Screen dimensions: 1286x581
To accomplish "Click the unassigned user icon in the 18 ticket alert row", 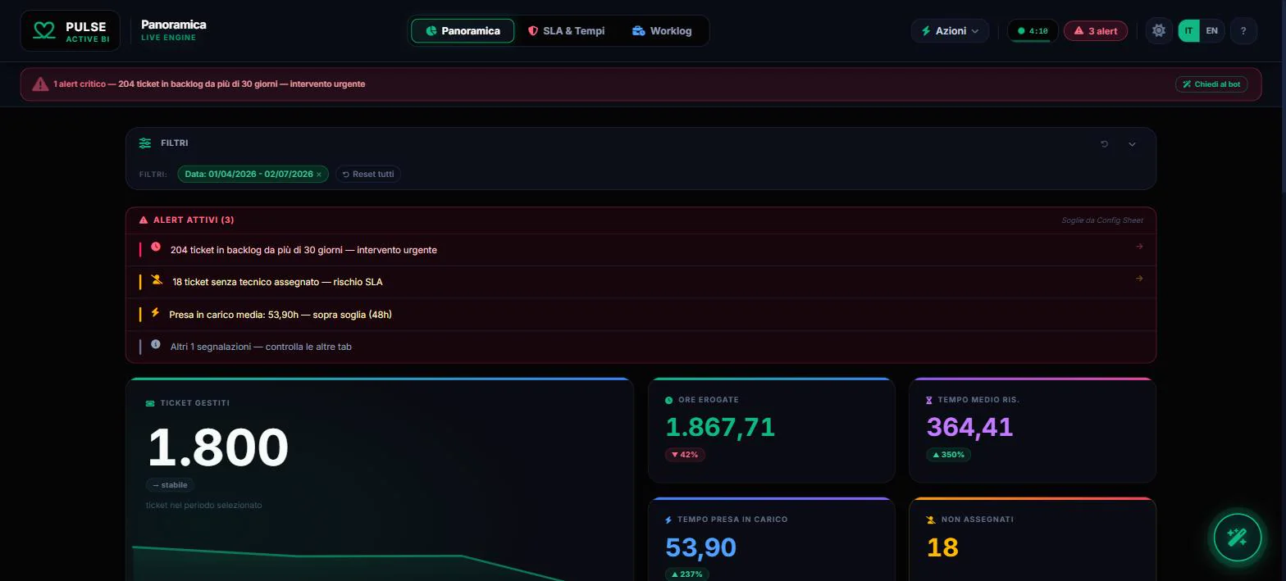I will (x=157, y=279).
